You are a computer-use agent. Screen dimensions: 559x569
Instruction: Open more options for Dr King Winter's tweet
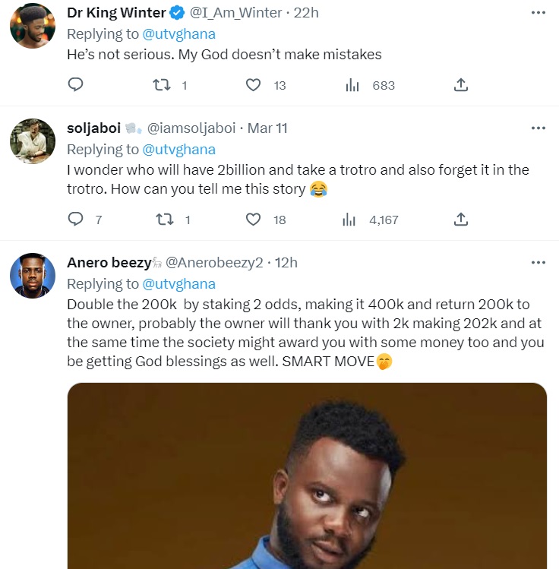(538, 13)
